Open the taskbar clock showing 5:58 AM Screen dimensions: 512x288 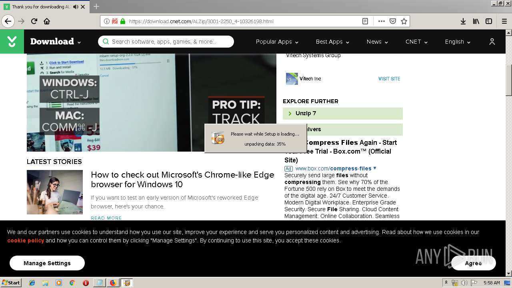click(x=492, y=283)
